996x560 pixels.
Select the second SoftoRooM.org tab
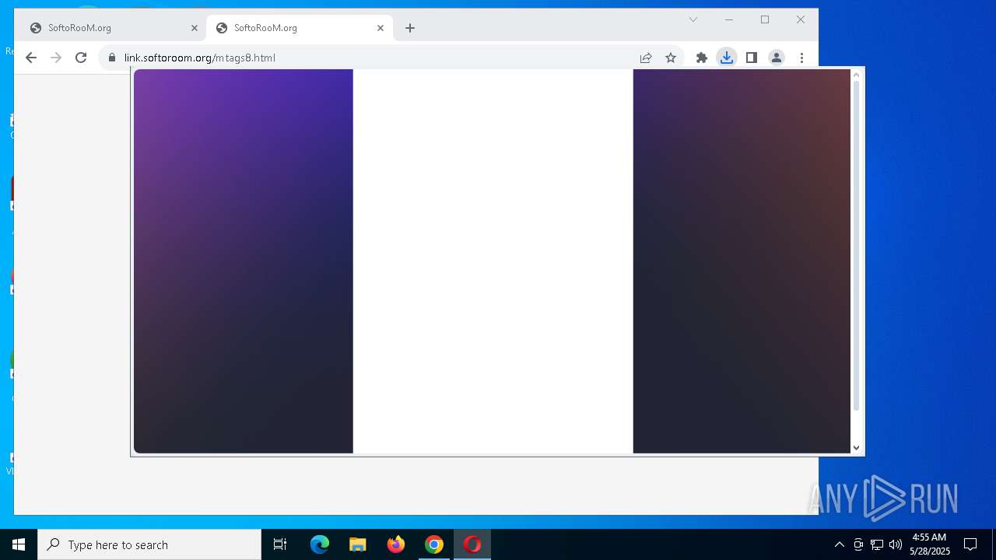pyautogui.click(x=300, y=28)
